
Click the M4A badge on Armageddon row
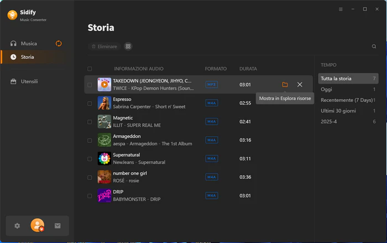pyautogui.click(x=212, y=140)
